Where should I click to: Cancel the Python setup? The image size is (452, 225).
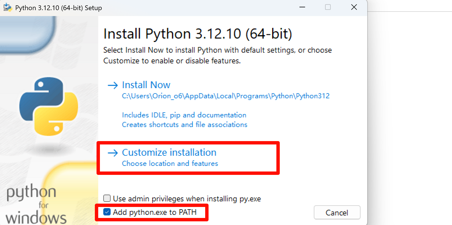tap(337, 213)
